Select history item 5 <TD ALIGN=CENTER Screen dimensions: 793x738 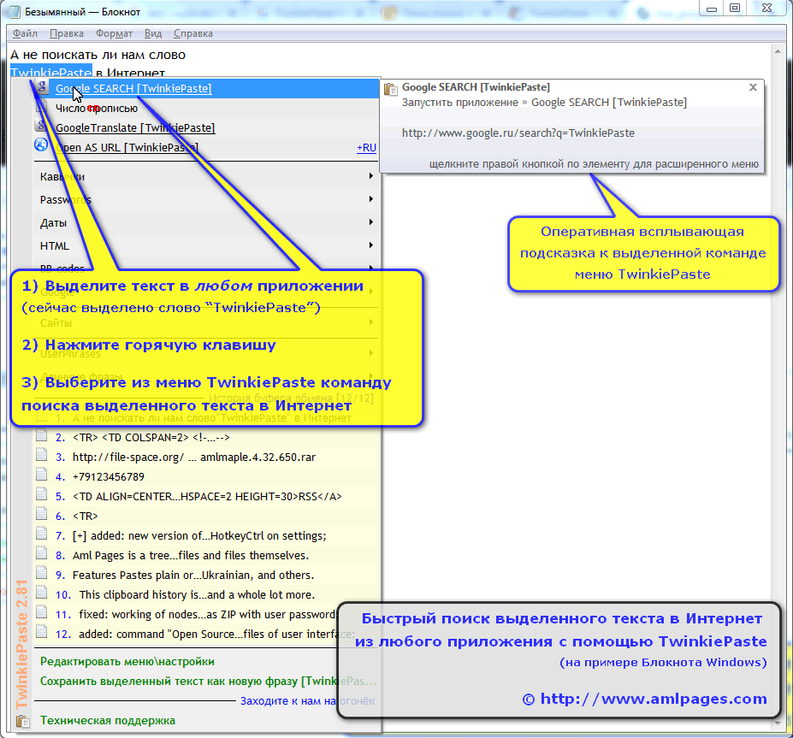pyautogui.click(x=206, y=496)
